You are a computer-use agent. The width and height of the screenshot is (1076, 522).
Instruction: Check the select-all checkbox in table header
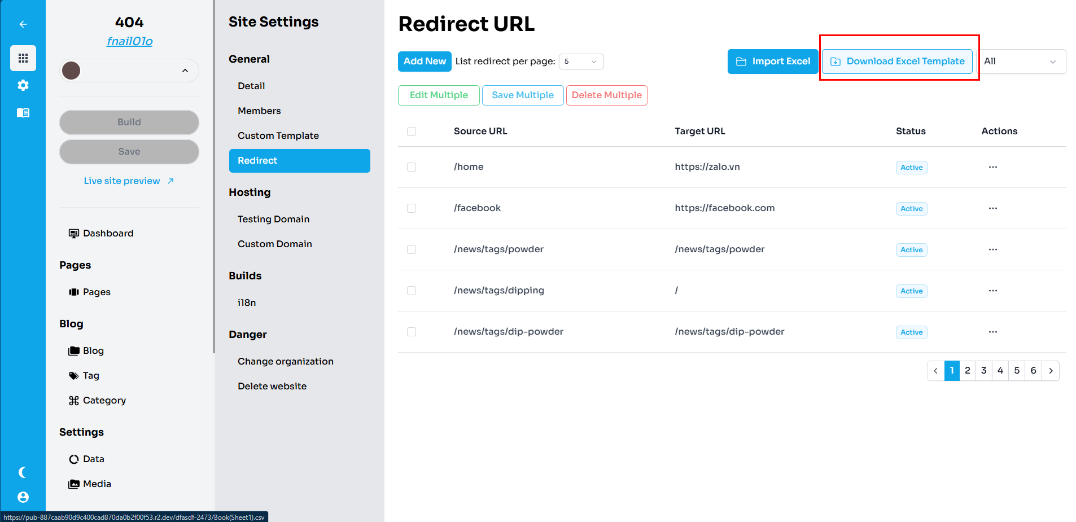point(412,131)
